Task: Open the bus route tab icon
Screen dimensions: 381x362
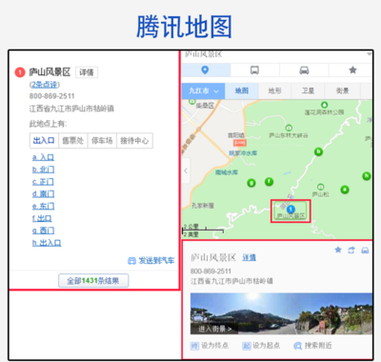Action: click(x=254, y=70)
